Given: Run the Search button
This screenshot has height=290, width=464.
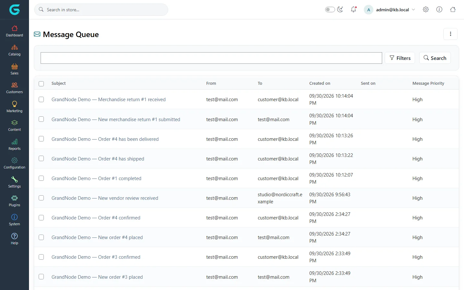Looking at the screenshot, I should (x=435, y=58).
